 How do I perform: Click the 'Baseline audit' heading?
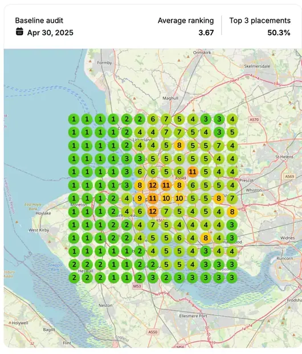pos(39,21)
